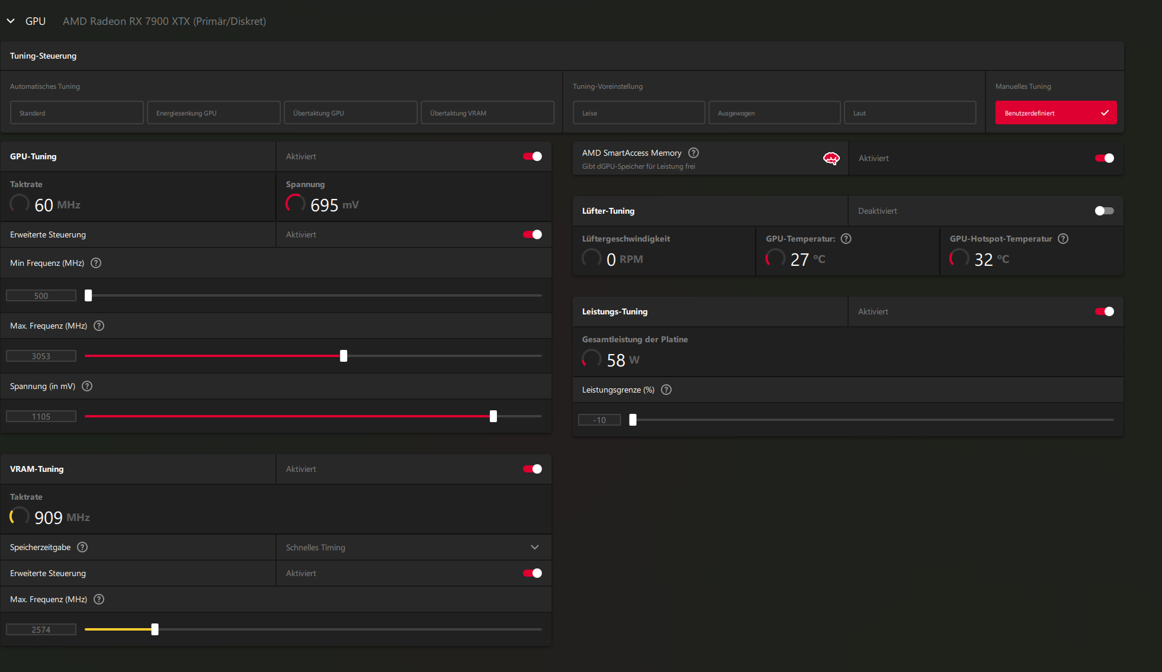Screen dimensions: 1162x672
Task: Open the Spannung (in mV) help icon
Action: (x=87, y=386)
